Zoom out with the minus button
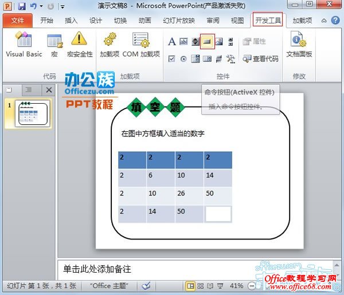 tap(252, 286)
